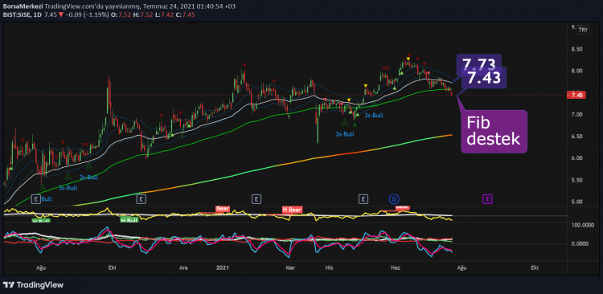Screen dimensions: 603x294
Task: Click the 5.50 price axis label
Action: click(x=576, y=180)
